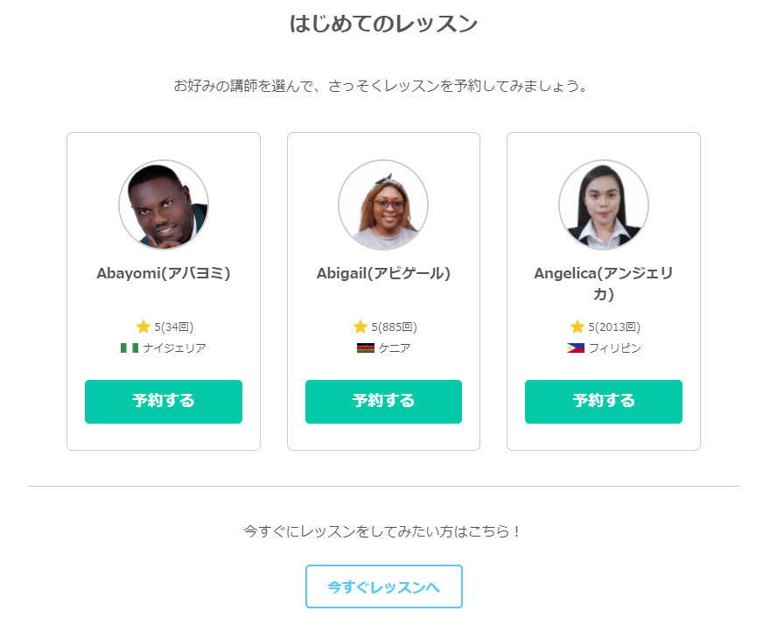Click Angelica's profile photo
The image size is (770, 632).
point(604,205)
